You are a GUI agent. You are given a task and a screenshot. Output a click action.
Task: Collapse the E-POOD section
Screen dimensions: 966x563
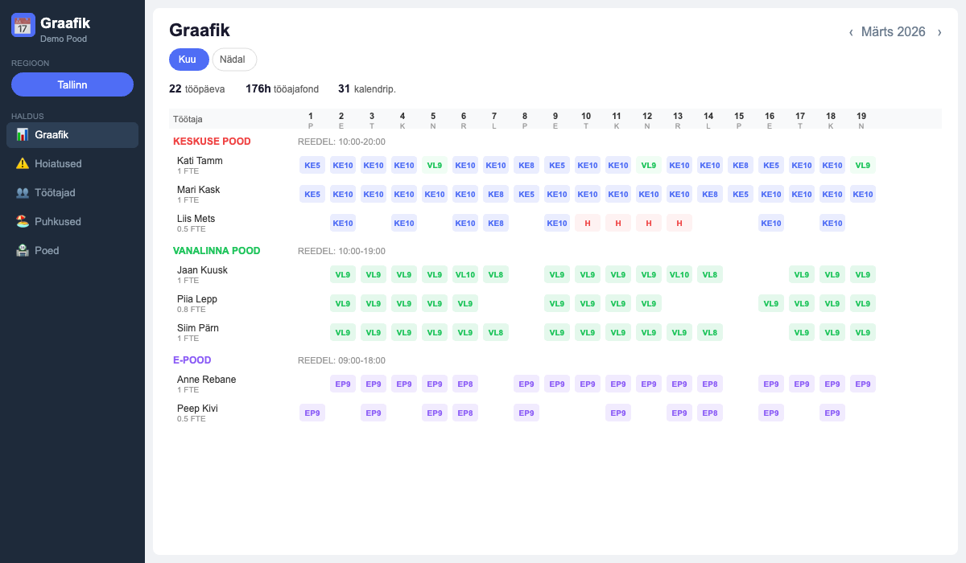point(192,360)
